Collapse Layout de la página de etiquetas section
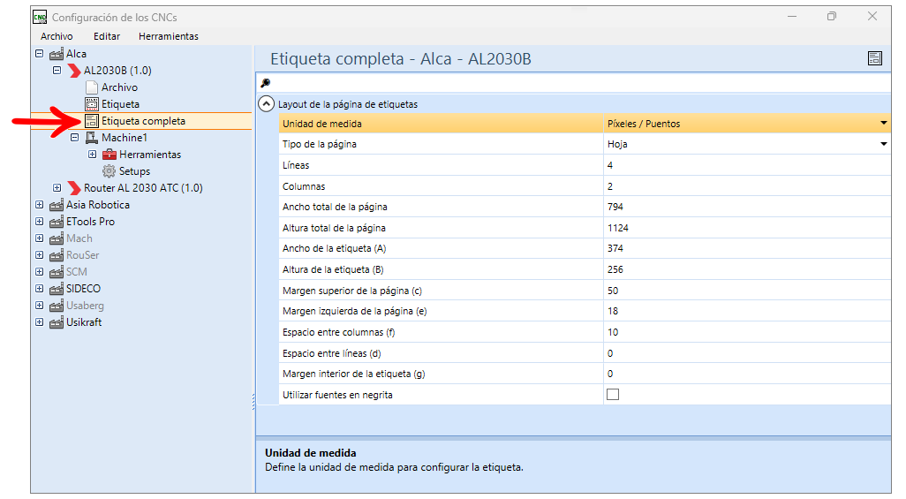The height and width of the screenshot is (499, 906). 266,104
